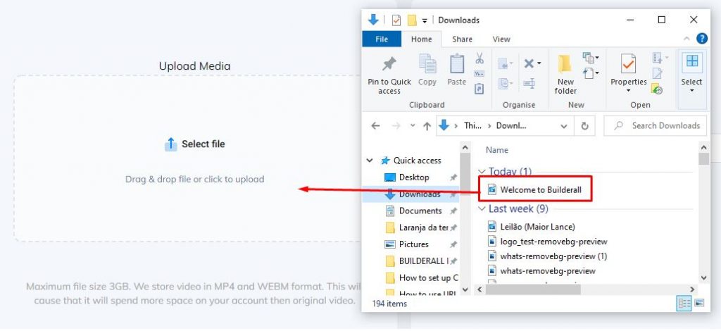
Task: Select Downloads in the navigation pane
Action: tap(410, 194)
